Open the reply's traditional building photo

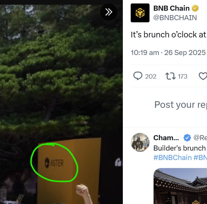click(x=180, y=186)
